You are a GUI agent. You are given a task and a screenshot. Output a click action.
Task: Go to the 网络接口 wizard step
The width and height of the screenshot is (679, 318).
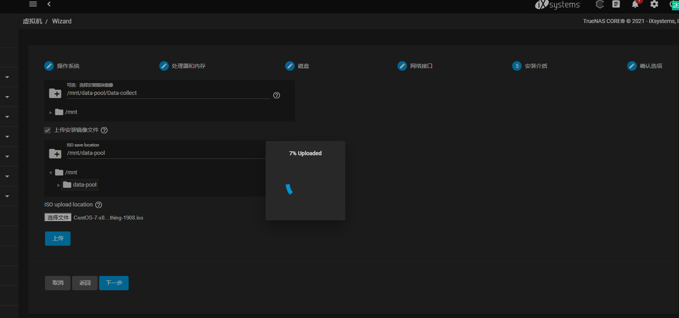[x=415, y=66]
